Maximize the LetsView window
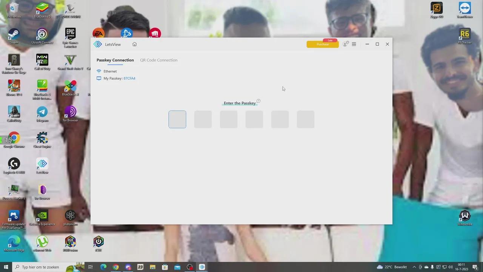483x272 pixels. tap(377, 44)
